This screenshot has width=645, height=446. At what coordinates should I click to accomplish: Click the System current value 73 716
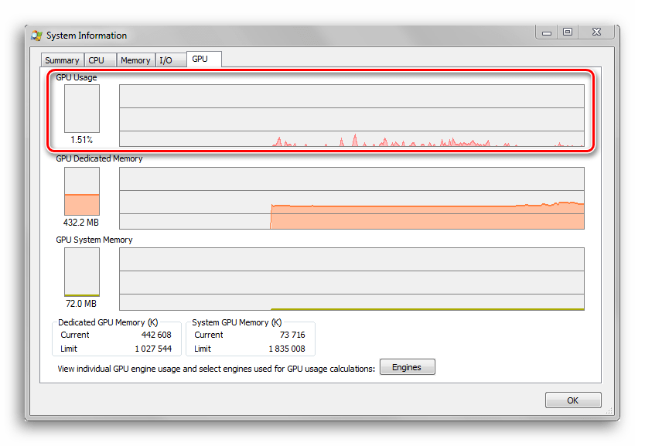(292, 335)
